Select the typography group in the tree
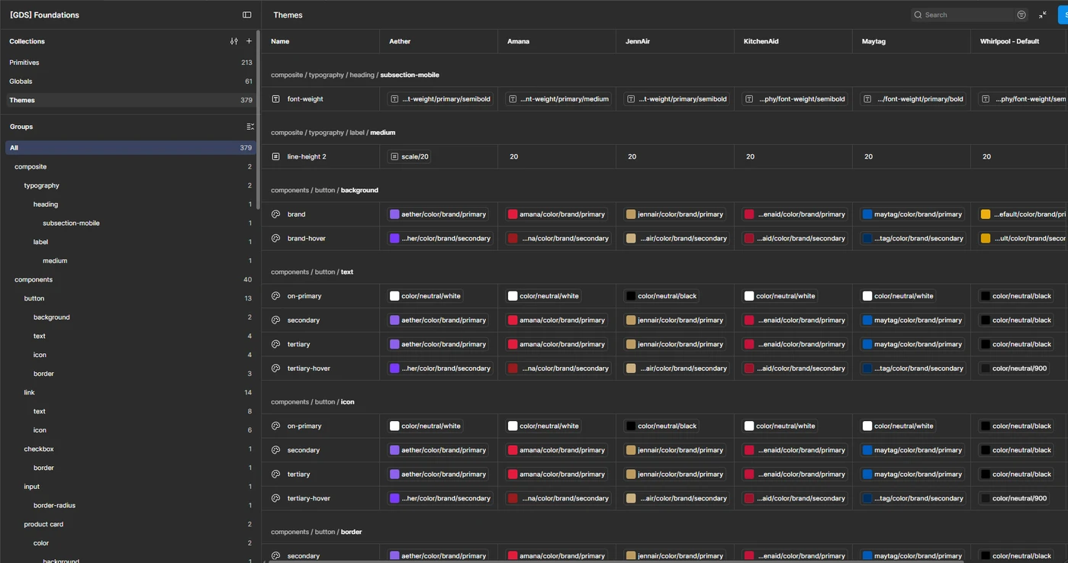The height and width of the screenshot is (563, 1068). tap(130, 185)
